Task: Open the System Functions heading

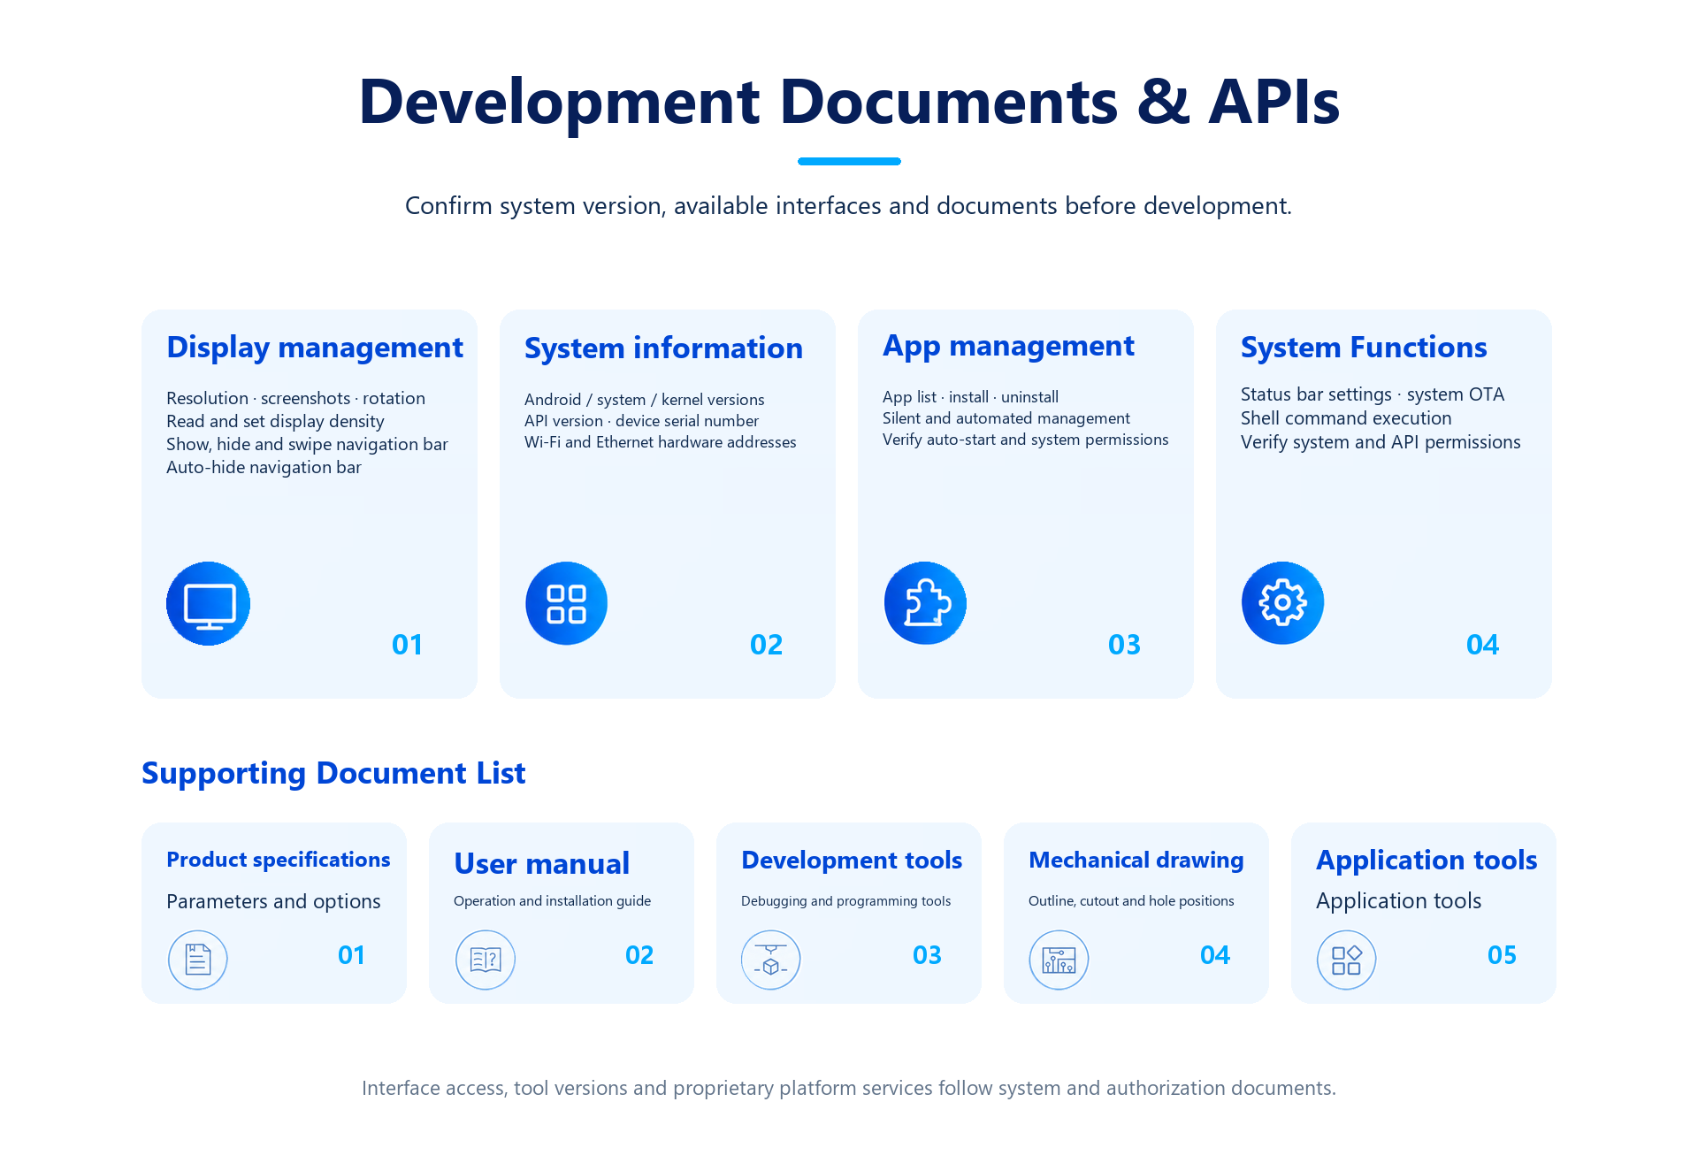Action: click(1364, 348)
